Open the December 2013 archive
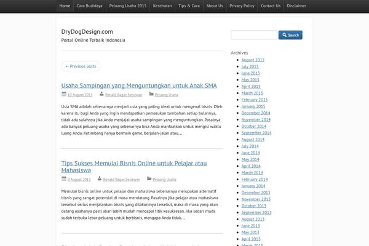This screenshot has height=246, width=369. click(256, 192)
